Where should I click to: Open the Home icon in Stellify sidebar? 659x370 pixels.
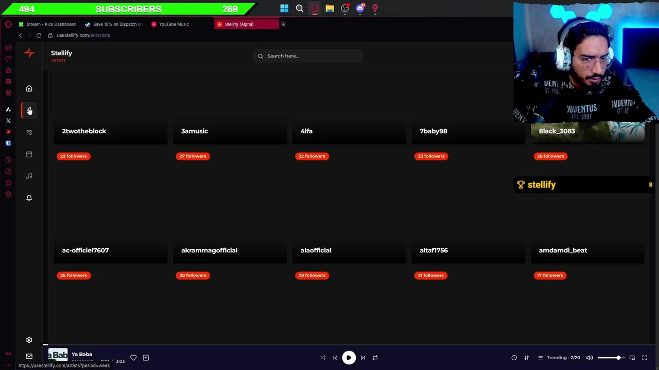(29, 88)
